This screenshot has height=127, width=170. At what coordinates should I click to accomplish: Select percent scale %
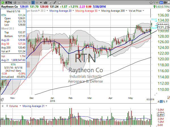pyautogui.click(x=164, y=102)
